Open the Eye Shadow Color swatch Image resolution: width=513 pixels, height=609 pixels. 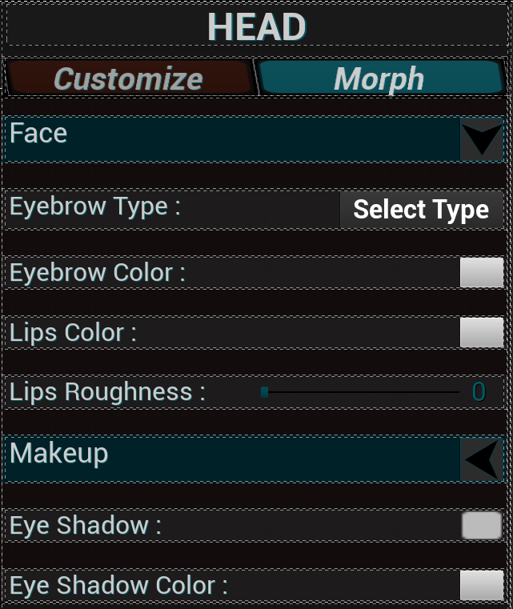point(482,585)
